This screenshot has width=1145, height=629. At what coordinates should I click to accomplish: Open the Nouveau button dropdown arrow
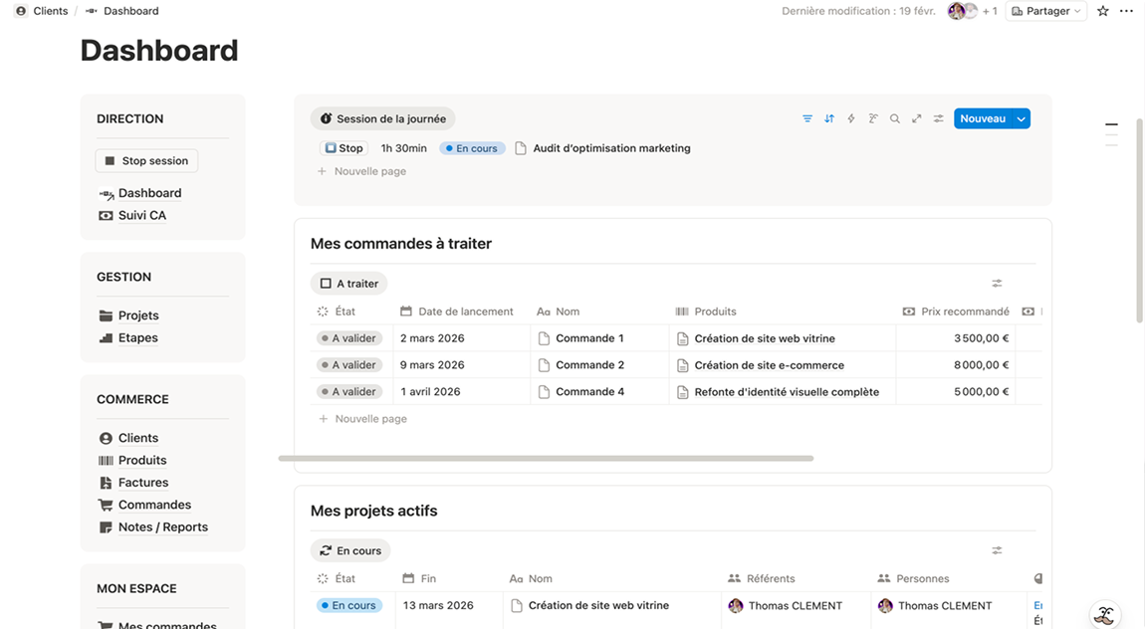[1021, 118]
